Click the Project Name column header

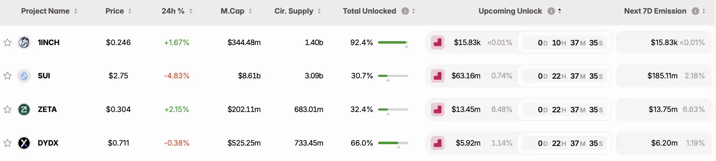45,11
